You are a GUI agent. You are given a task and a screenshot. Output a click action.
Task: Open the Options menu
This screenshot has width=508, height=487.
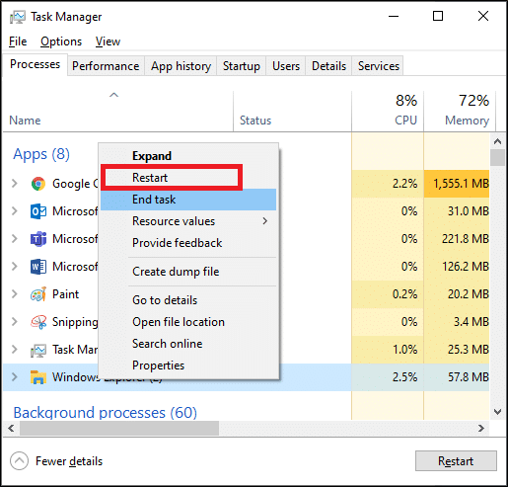[x=61, y=41]
